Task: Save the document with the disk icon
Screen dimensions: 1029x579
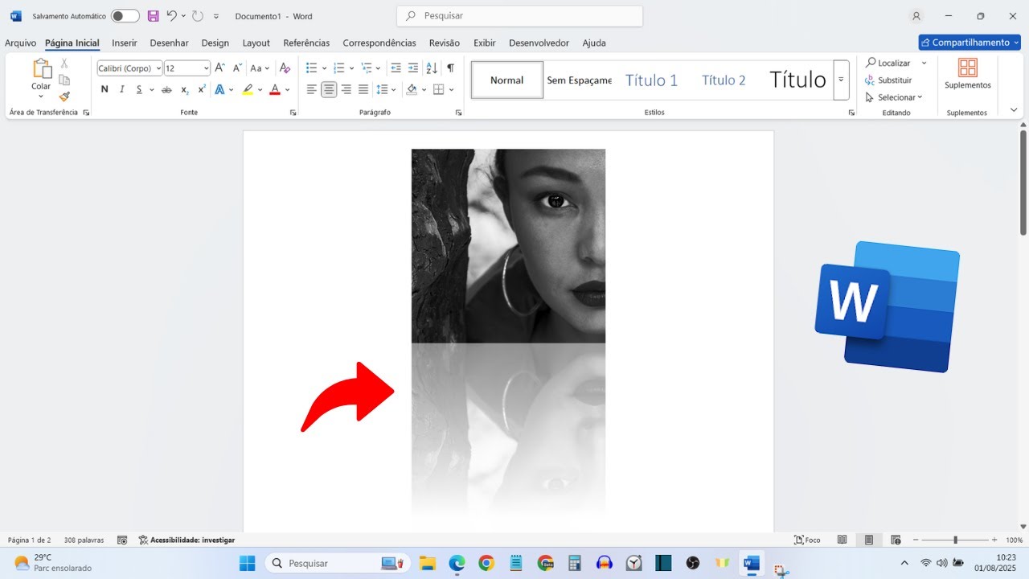Action: pos(154,16)
